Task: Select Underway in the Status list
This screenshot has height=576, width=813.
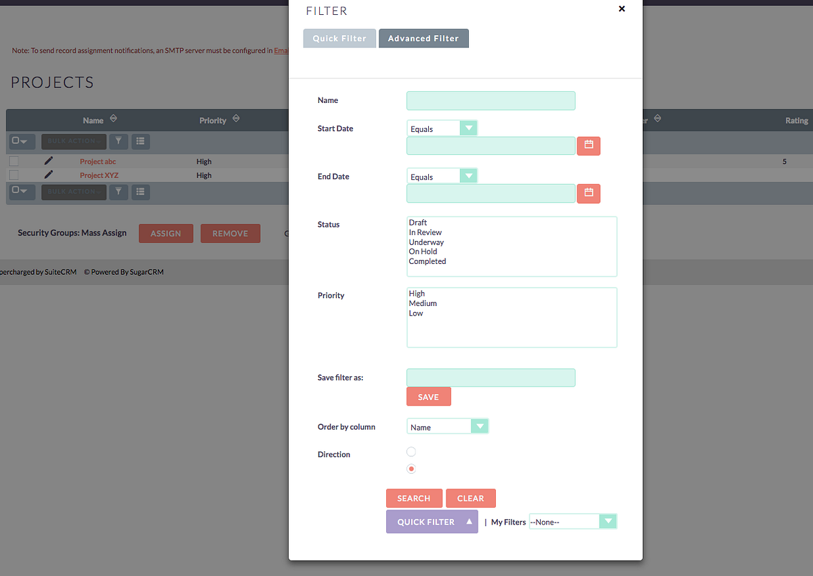Action: (x=426, y=242)
